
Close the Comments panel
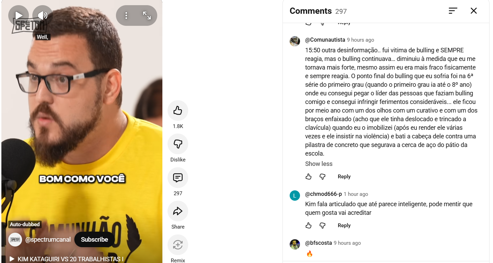[474, 11]
